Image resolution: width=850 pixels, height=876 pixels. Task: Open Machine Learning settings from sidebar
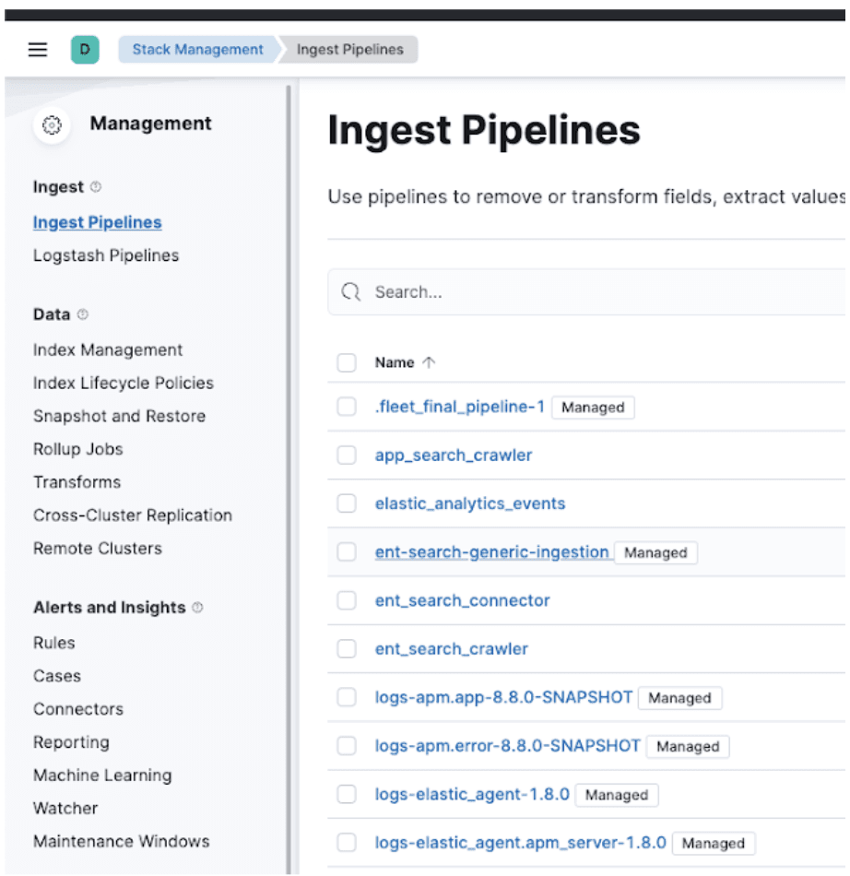pos(101,775)
